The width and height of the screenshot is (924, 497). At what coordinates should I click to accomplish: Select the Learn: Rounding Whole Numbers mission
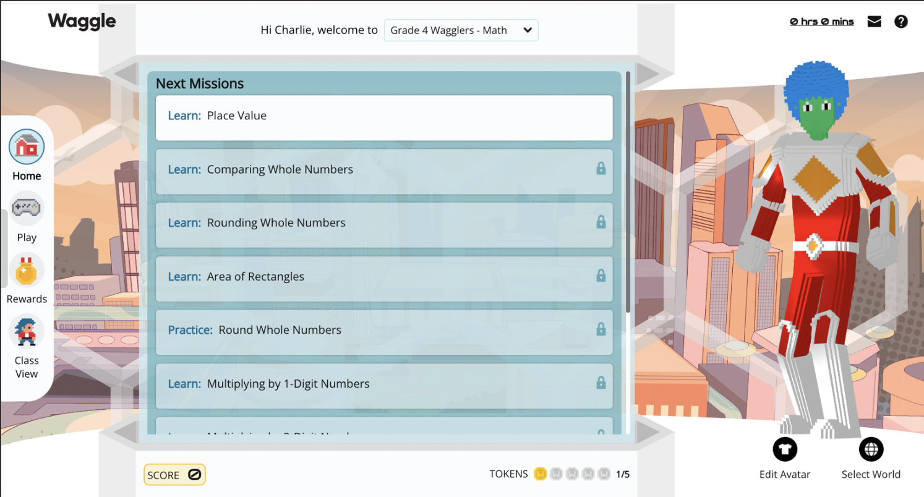(x=383, y=223)
